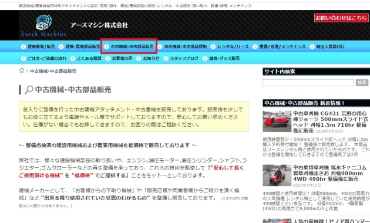
Task: Open 雑貨・グッズ販売 menu item
Action: click(x=224, y=59)
